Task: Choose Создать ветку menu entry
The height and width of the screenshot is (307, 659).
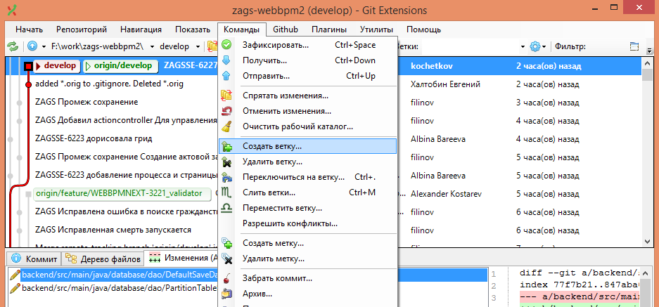Action: point(271,147)
